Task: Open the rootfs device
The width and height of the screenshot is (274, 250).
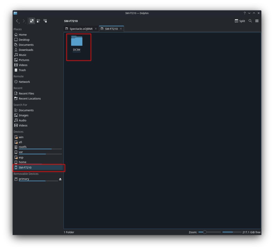Action: (38, 147)
